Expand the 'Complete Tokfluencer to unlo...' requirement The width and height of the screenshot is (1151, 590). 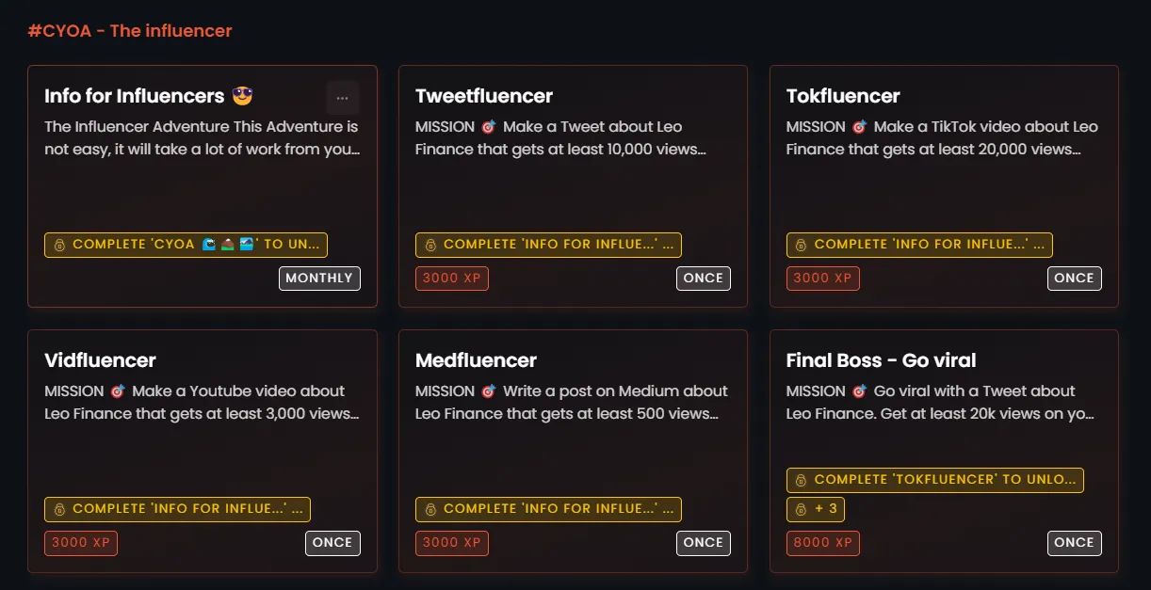(935, 480)
